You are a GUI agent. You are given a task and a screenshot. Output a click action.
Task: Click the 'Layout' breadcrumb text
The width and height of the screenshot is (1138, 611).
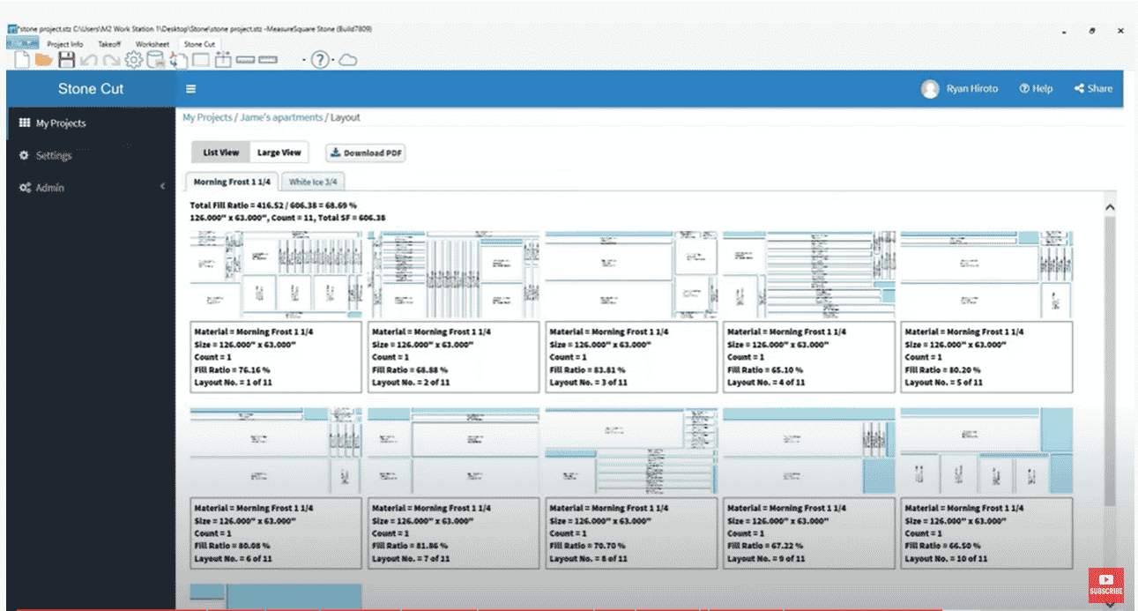[346, 117]
